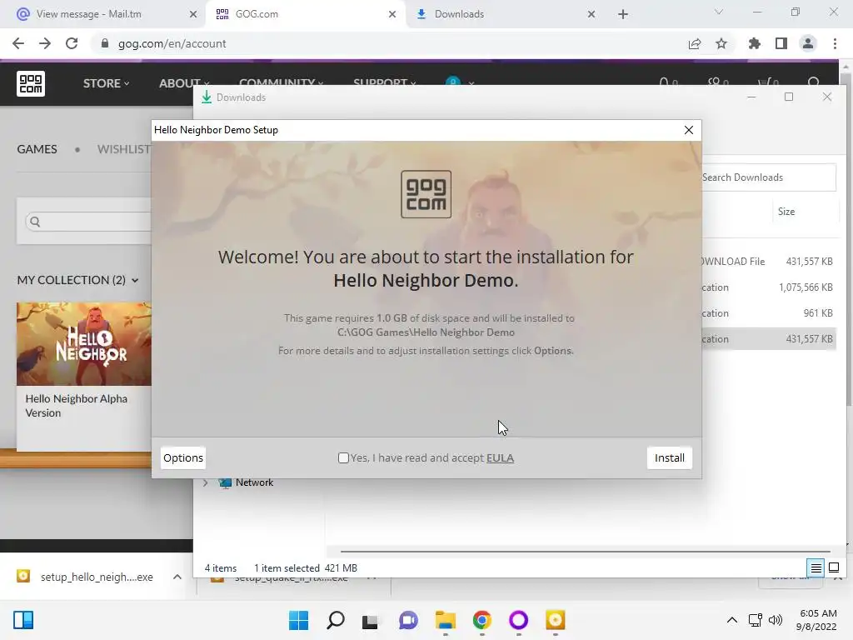Open the Widgets panel on the taskbar
853x640 pixels.
point(23,620)
